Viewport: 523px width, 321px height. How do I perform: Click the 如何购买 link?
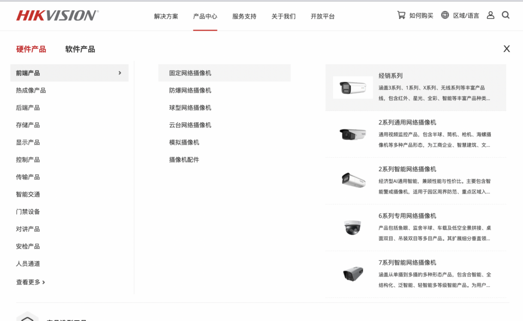coord(421,15)
